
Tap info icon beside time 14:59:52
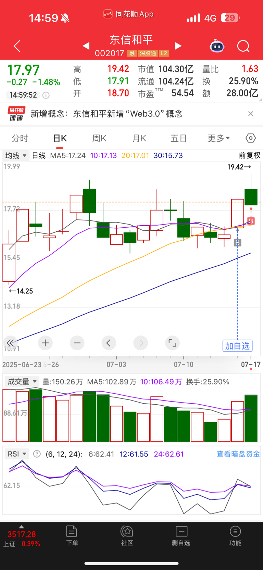46,95
